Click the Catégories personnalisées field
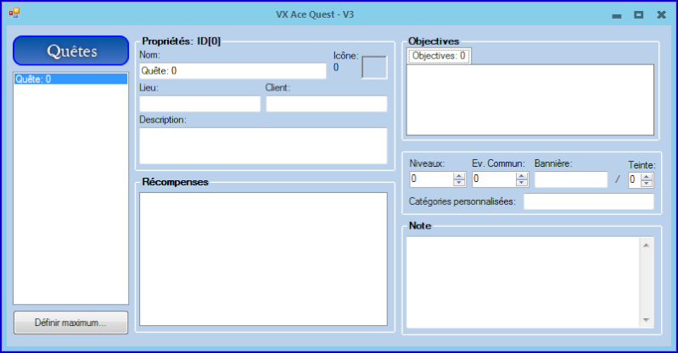 [588, 201]
